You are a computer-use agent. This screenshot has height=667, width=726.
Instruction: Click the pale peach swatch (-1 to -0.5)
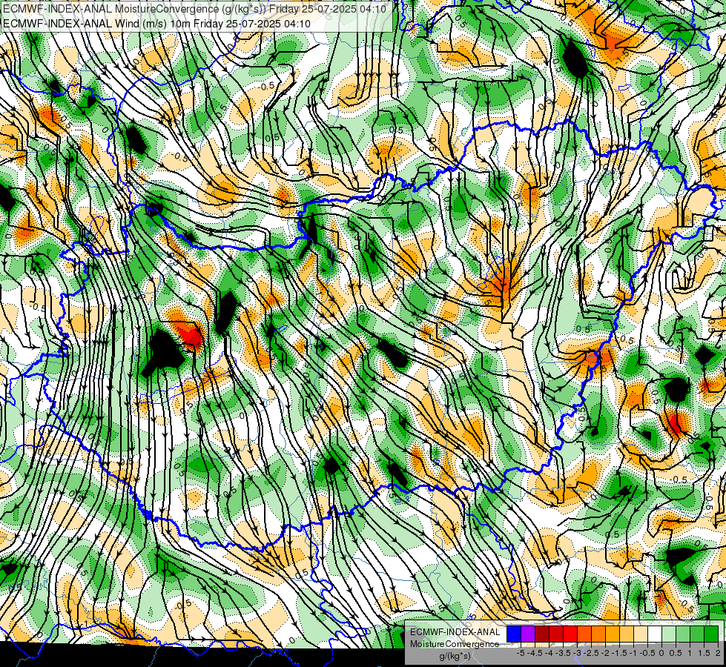pos(641,634)
